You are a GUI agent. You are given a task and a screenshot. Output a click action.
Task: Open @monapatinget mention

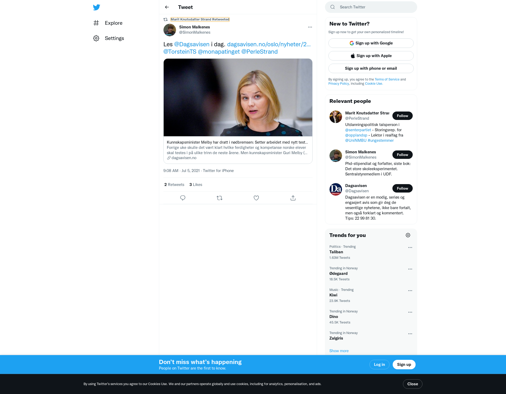[x=219, y=52]
